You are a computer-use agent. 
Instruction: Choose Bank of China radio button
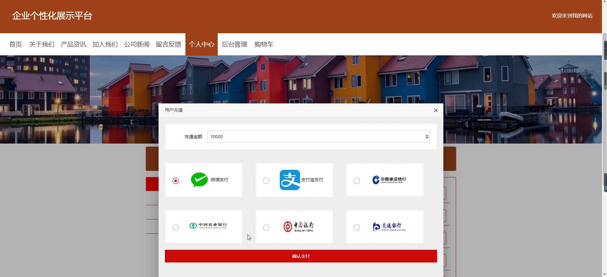point(266,227)
